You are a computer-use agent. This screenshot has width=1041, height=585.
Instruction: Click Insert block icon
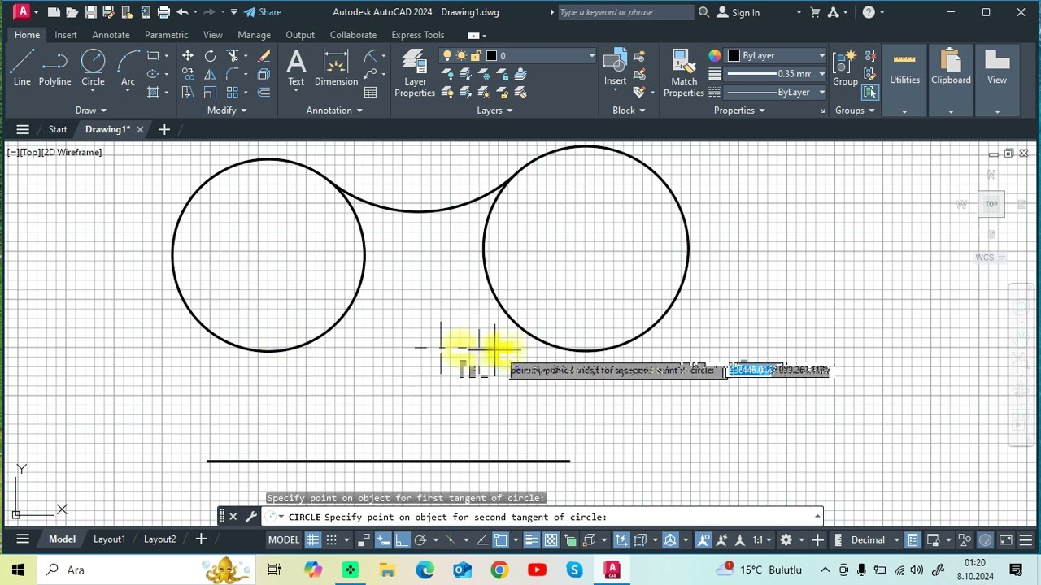click(x=616, y=68)
